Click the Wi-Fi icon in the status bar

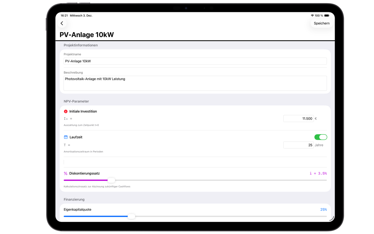(x=312, y=15)
